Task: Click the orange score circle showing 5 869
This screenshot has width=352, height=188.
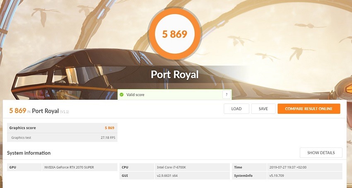Action: (175, 34)
